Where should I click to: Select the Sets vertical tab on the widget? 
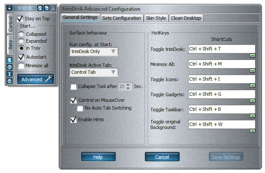(10, 45)
